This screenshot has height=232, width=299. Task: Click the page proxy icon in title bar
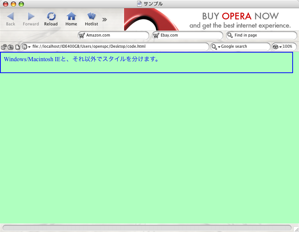139,4
